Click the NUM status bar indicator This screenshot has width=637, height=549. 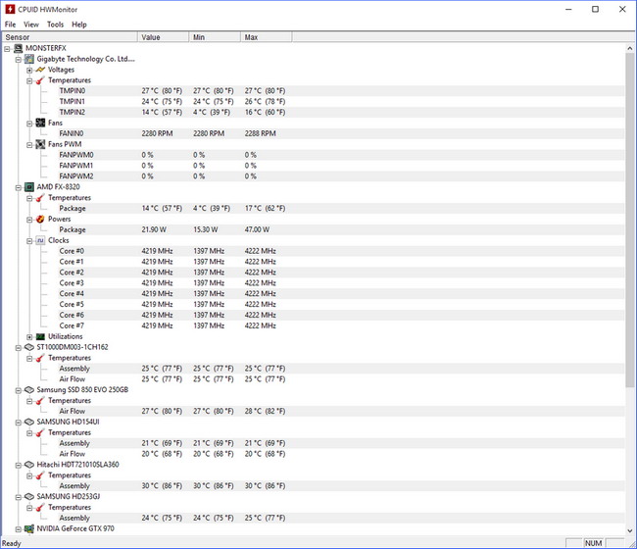(593, 543)
